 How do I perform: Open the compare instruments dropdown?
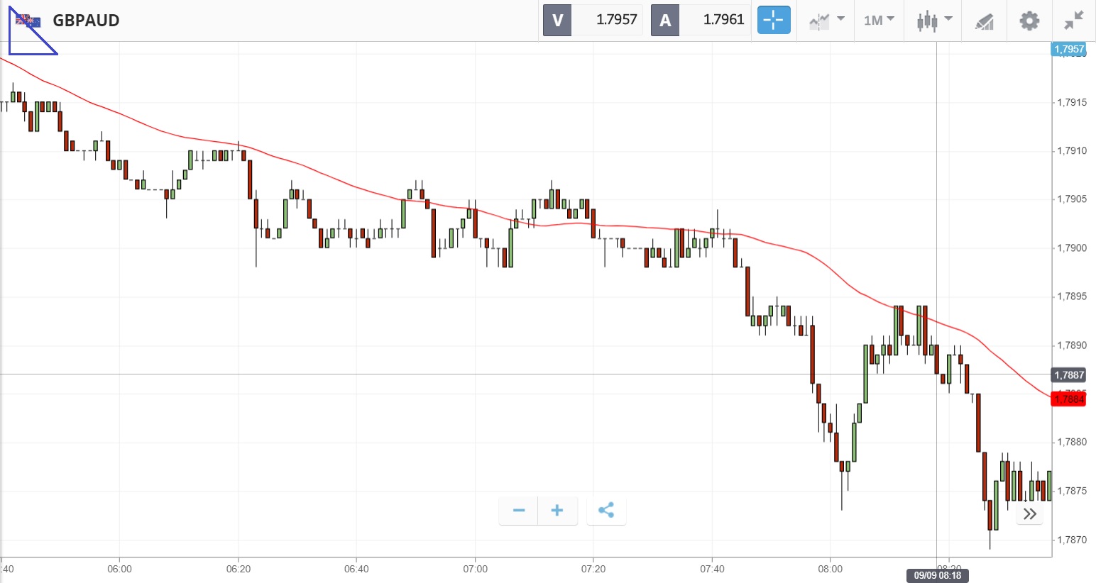(x=826, y=21)
